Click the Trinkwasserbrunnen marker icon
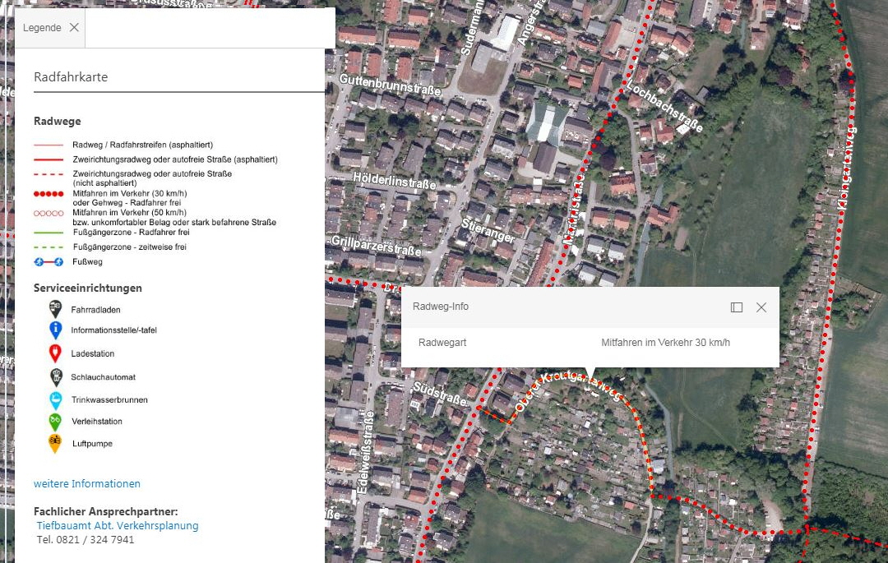This screenshot has width=888, height=563. (55, 399)
